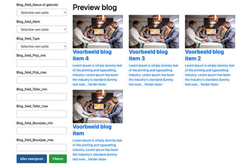Click Verder lezen under blog item 3
252x168 pixels.
point(153,84)
